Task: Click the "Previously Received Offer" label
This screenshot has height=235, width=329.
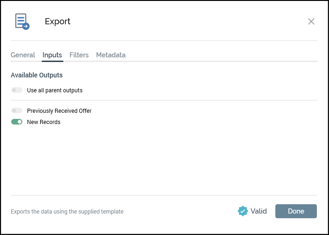Action: (x=59, y=111)
